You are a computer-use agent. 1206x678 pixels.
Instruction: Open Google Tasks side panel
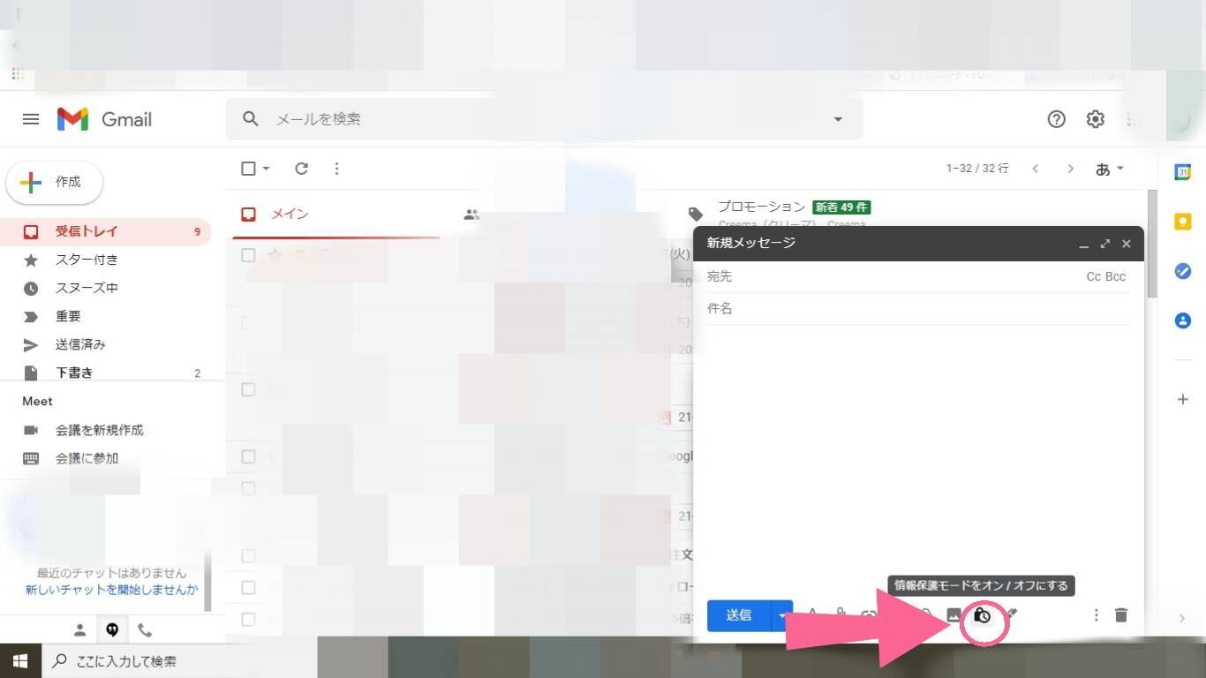[x=1183, y=271]
